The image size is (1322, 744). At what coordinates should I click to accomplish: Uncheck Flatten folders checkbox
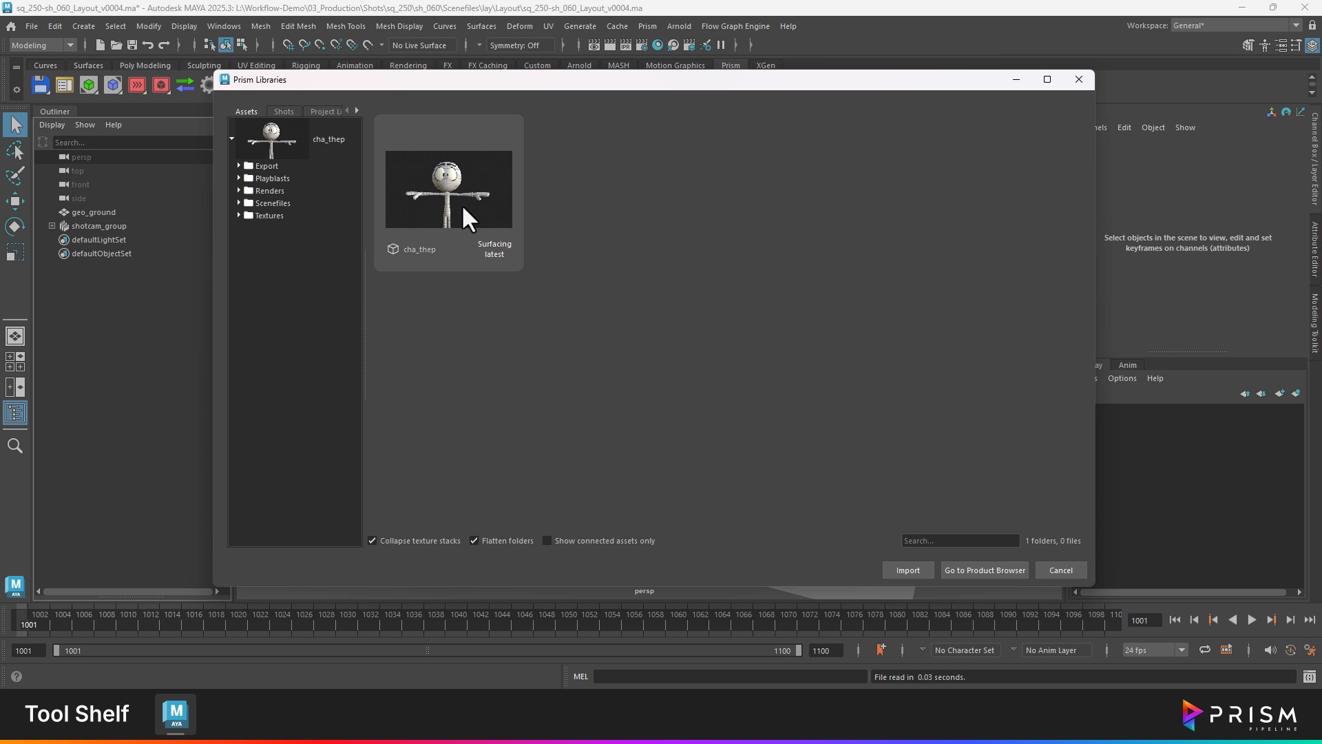click(x=474, y=541)
